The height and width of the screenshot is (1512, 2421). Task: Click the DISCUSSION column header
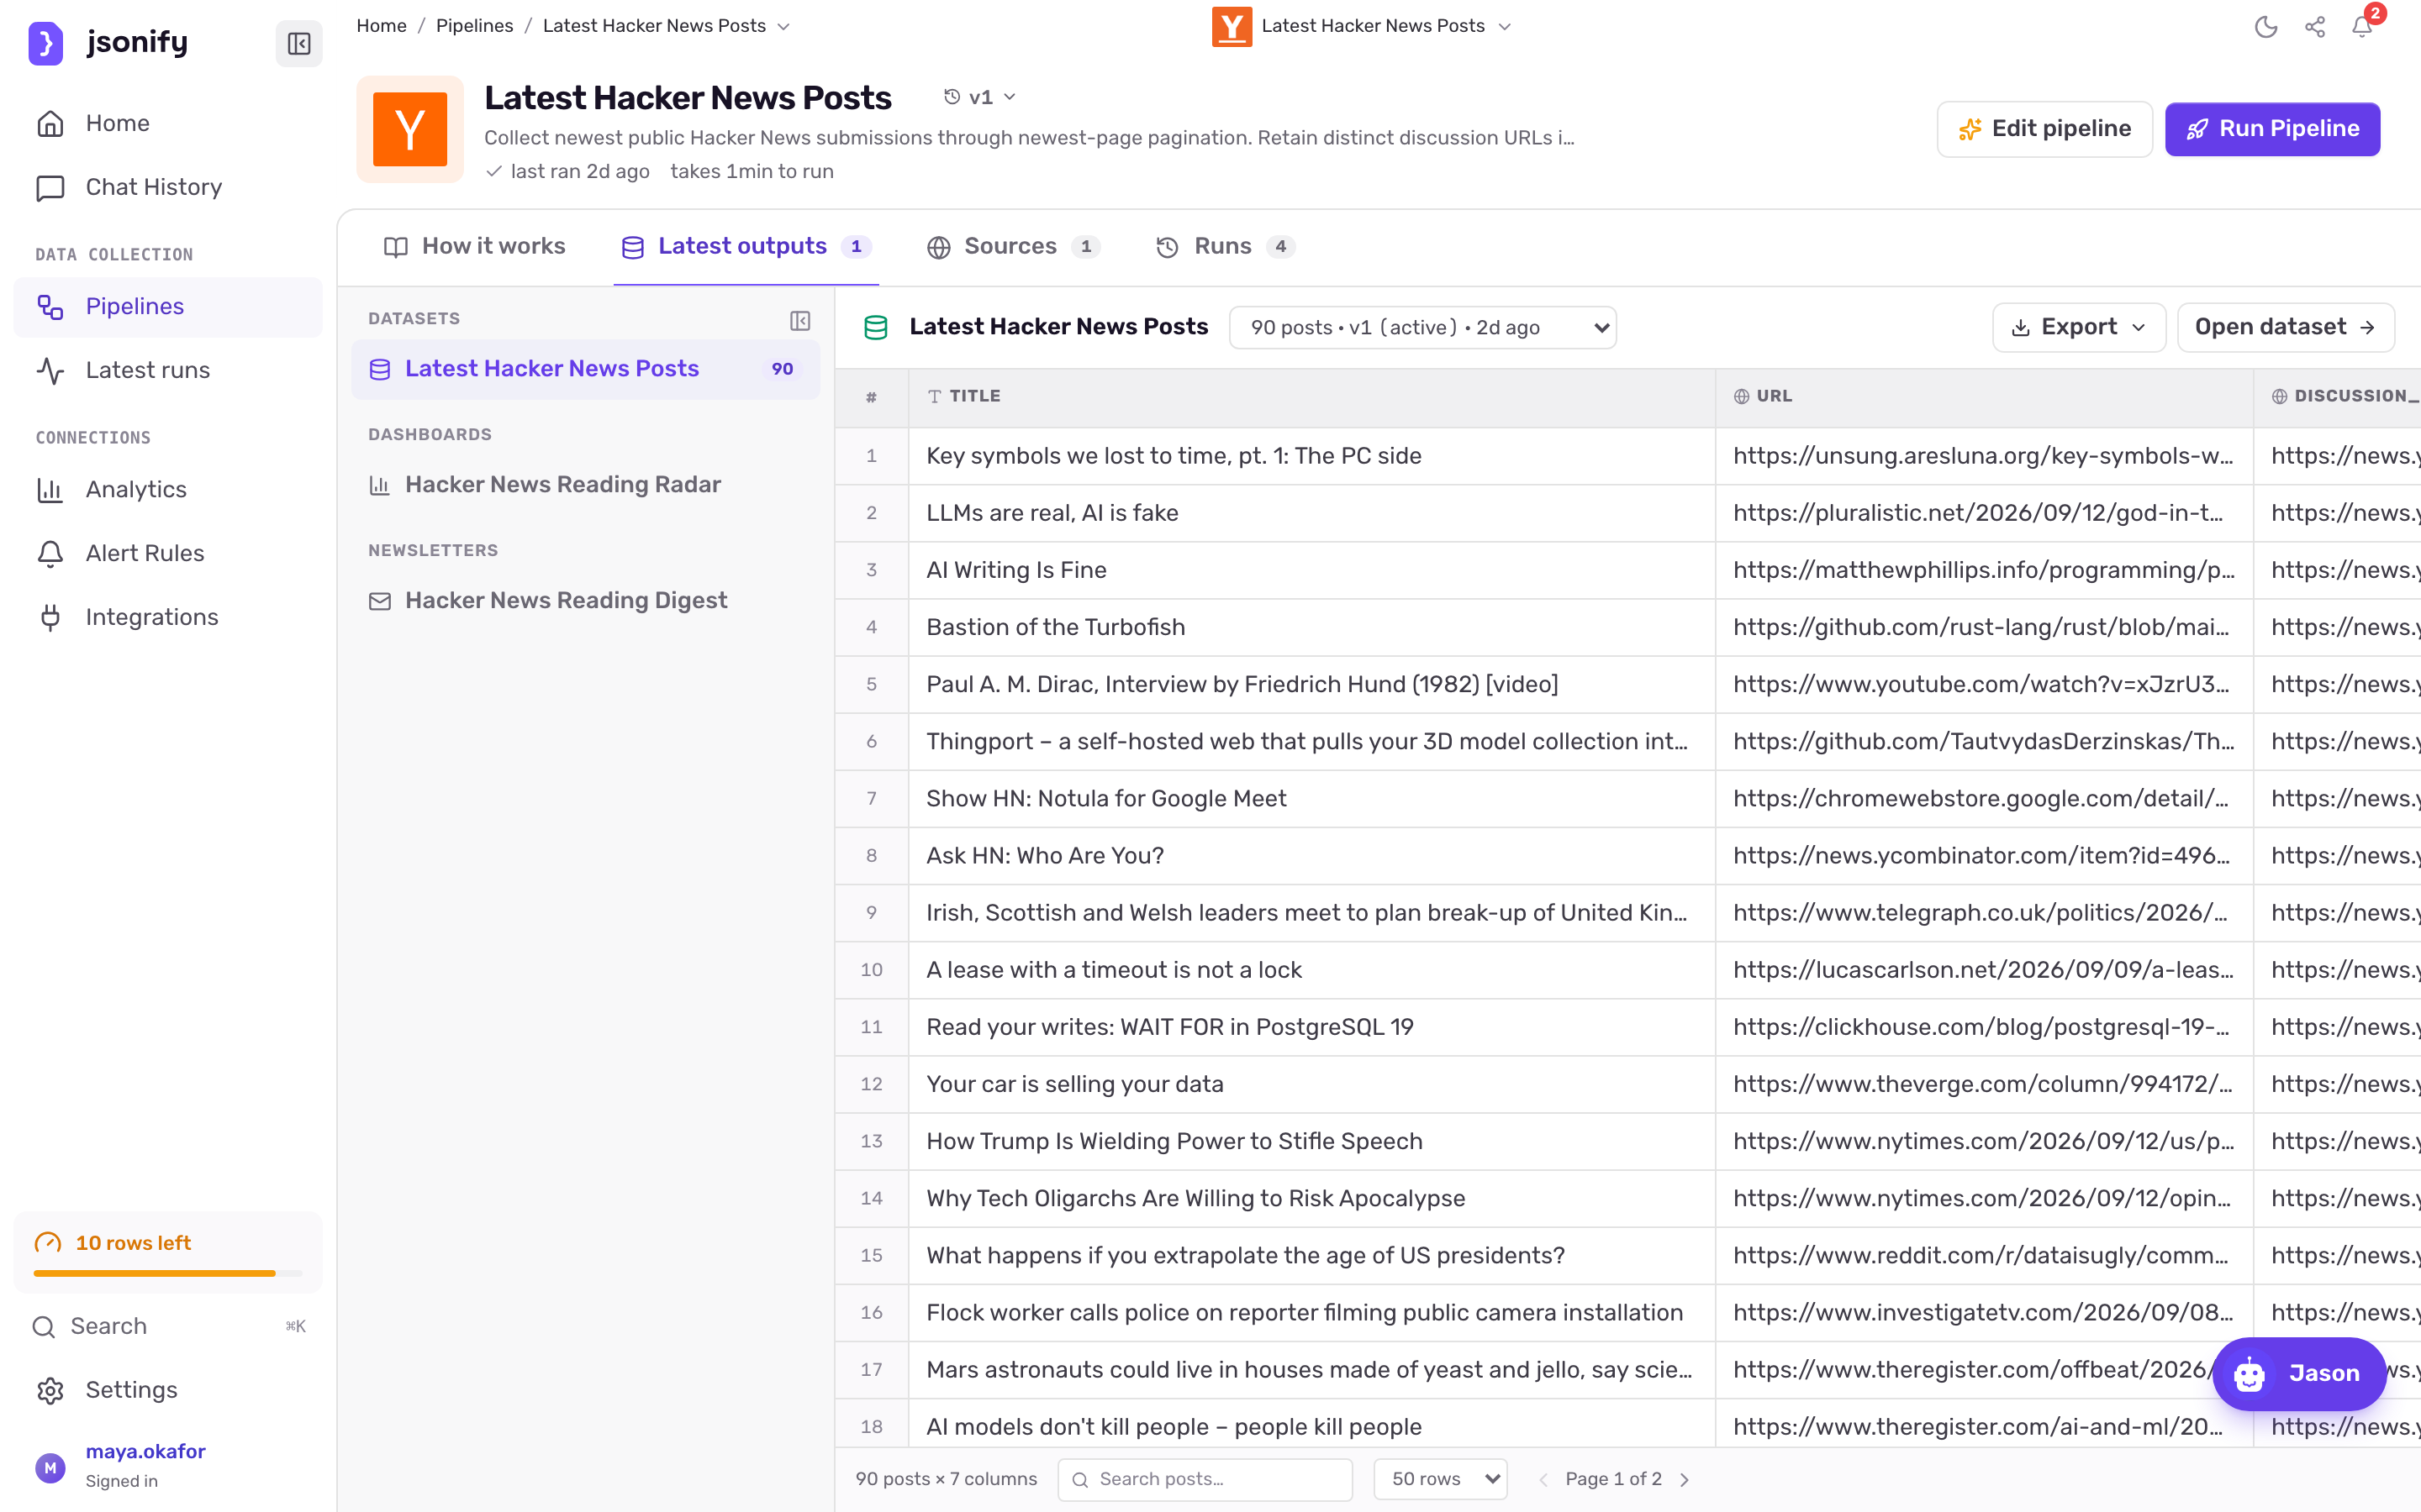(2337, 397)
